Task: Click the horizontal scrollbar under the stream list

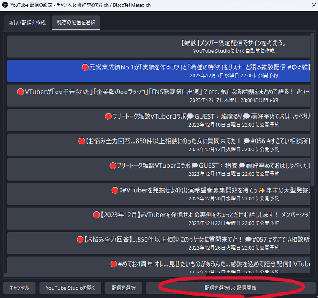Action: (105, 275)
